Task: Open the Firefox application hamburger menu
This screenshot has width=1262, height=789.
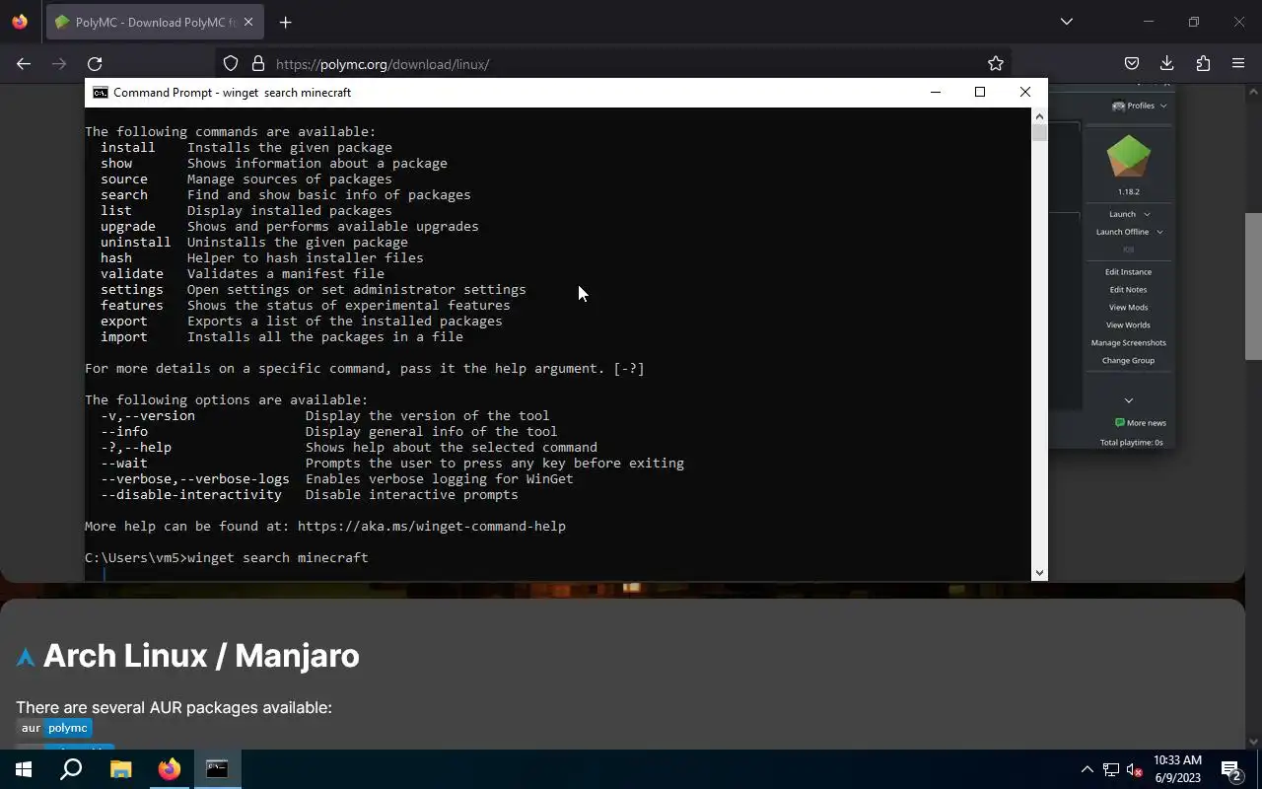Action: click(1238, 64)
